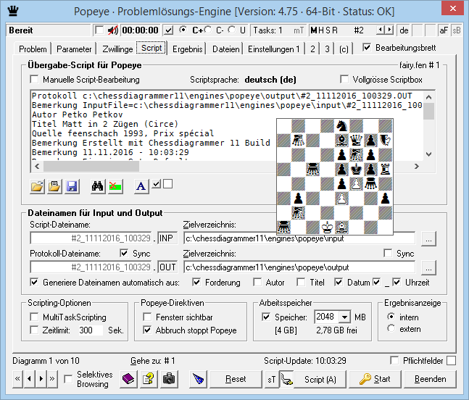Viewport: 469px width, 400px height.
Task: Toggle the Forderung checkbox
Action: [x=196, y=282]
